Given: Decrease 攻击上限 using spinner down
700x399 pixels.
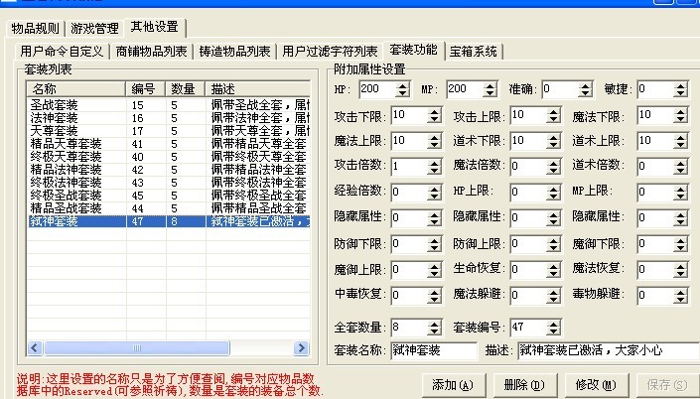Looking at the screenshot, I should point(554,120).
